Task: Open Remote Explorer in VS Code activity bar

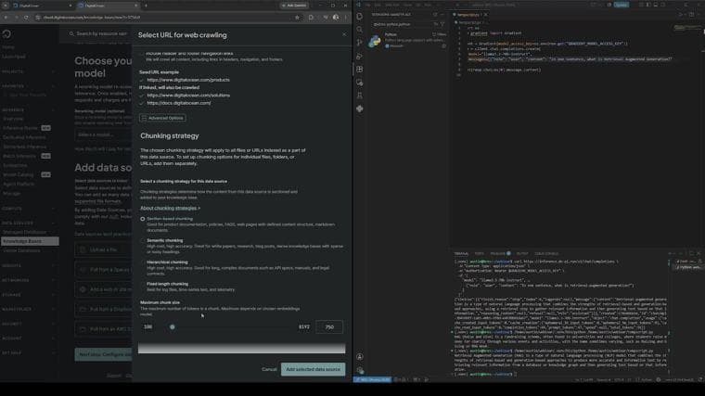Action: (x=360, y=83)
